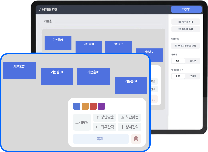Switch background to 어두운
The width and height of the screenshot is (208, 152).
(193, 61)
